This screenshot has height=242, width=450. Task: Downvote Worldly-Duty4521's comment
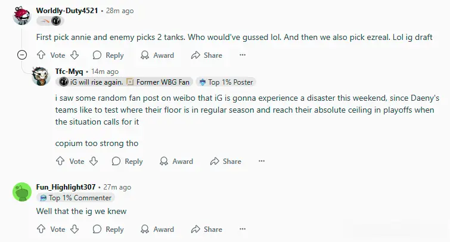click(75, 55)
